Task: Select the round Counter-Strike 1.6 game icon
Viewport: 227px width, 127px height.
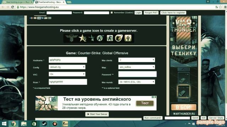Action: click(100, 38)
